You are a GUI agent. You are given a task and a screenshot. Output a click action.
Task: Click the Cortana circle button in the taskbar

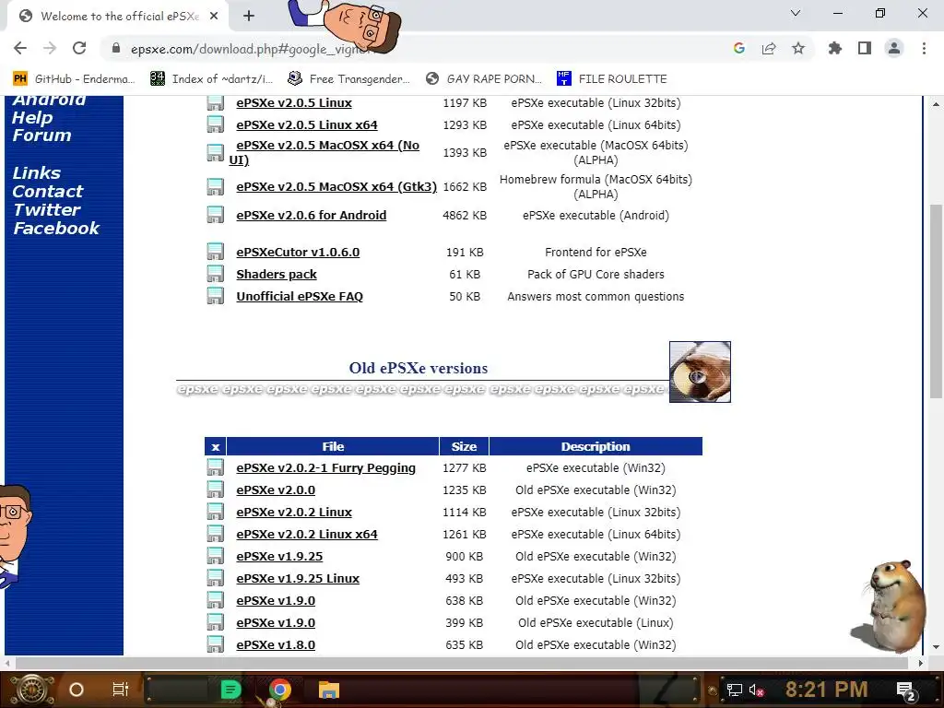click(x=76, y=690)
